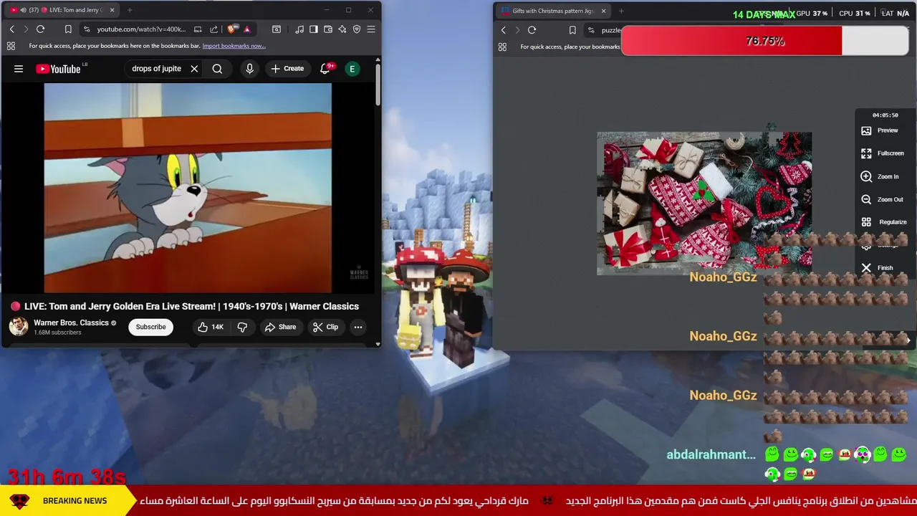Image resolution: width=917 pixels, height=516 pixels.
Task: Like the video with 14K likes
Action: [211, 327]
